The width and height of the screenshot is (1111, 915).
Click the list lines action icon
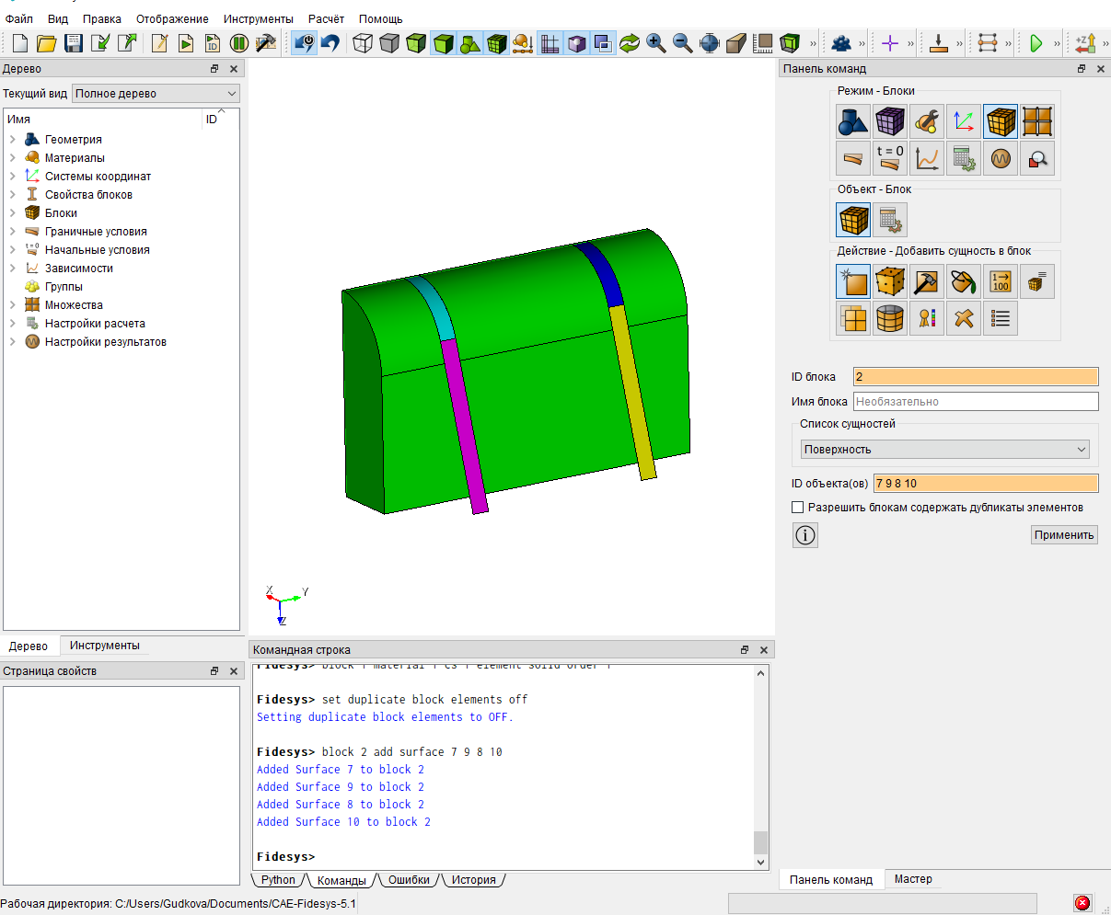click(1001, 318)
